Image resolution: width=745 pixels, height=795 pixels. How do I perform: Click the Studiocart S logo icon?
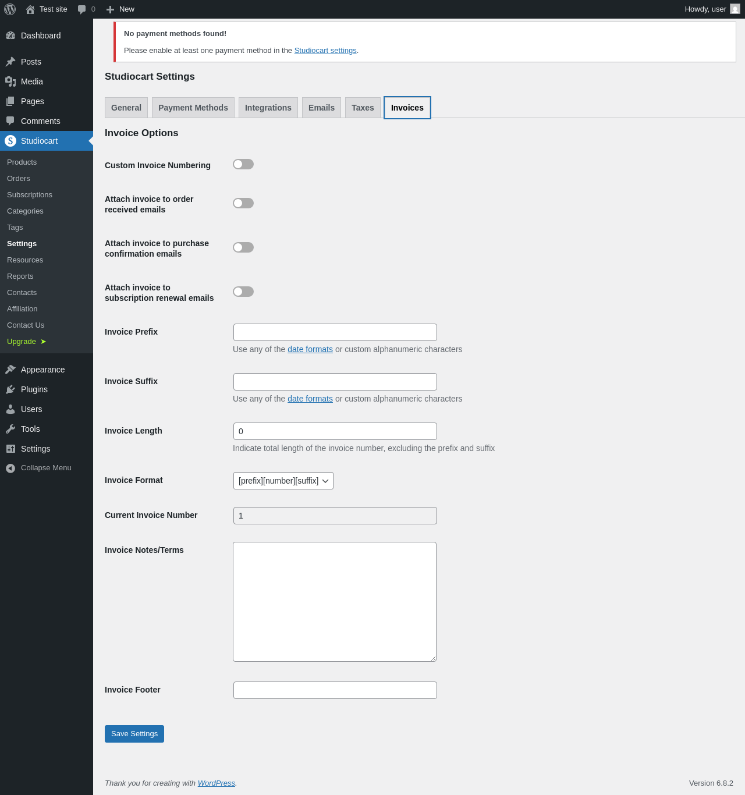(10, 141)
